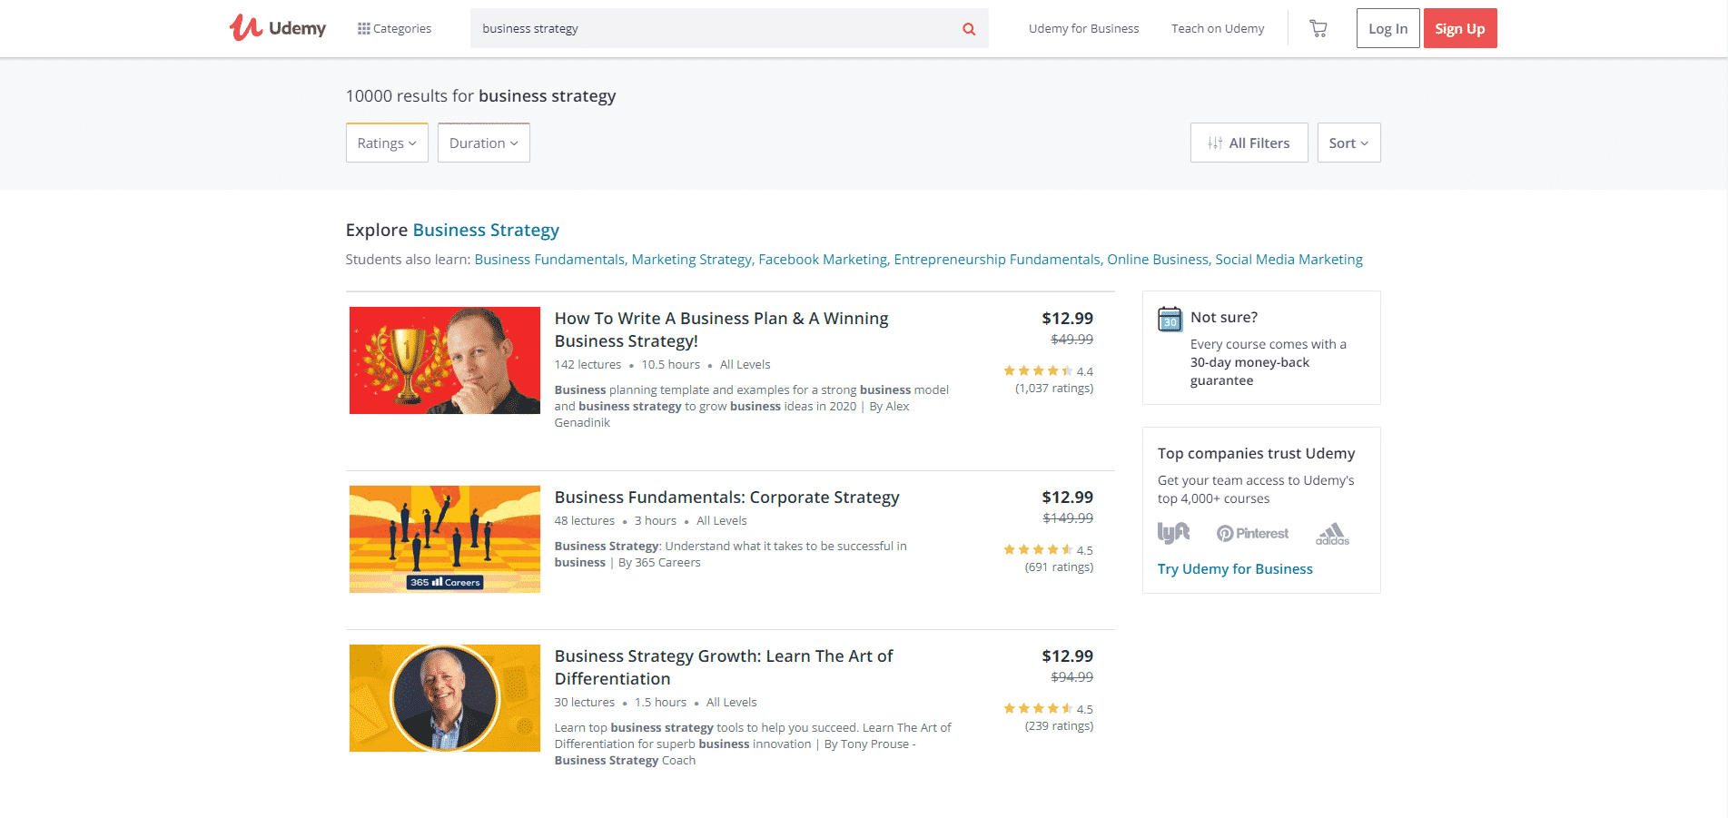1728x818 pixels.
Task: Click the struck-through $149.99 price
Action: pyautogui.click(x=1068, y=518)
